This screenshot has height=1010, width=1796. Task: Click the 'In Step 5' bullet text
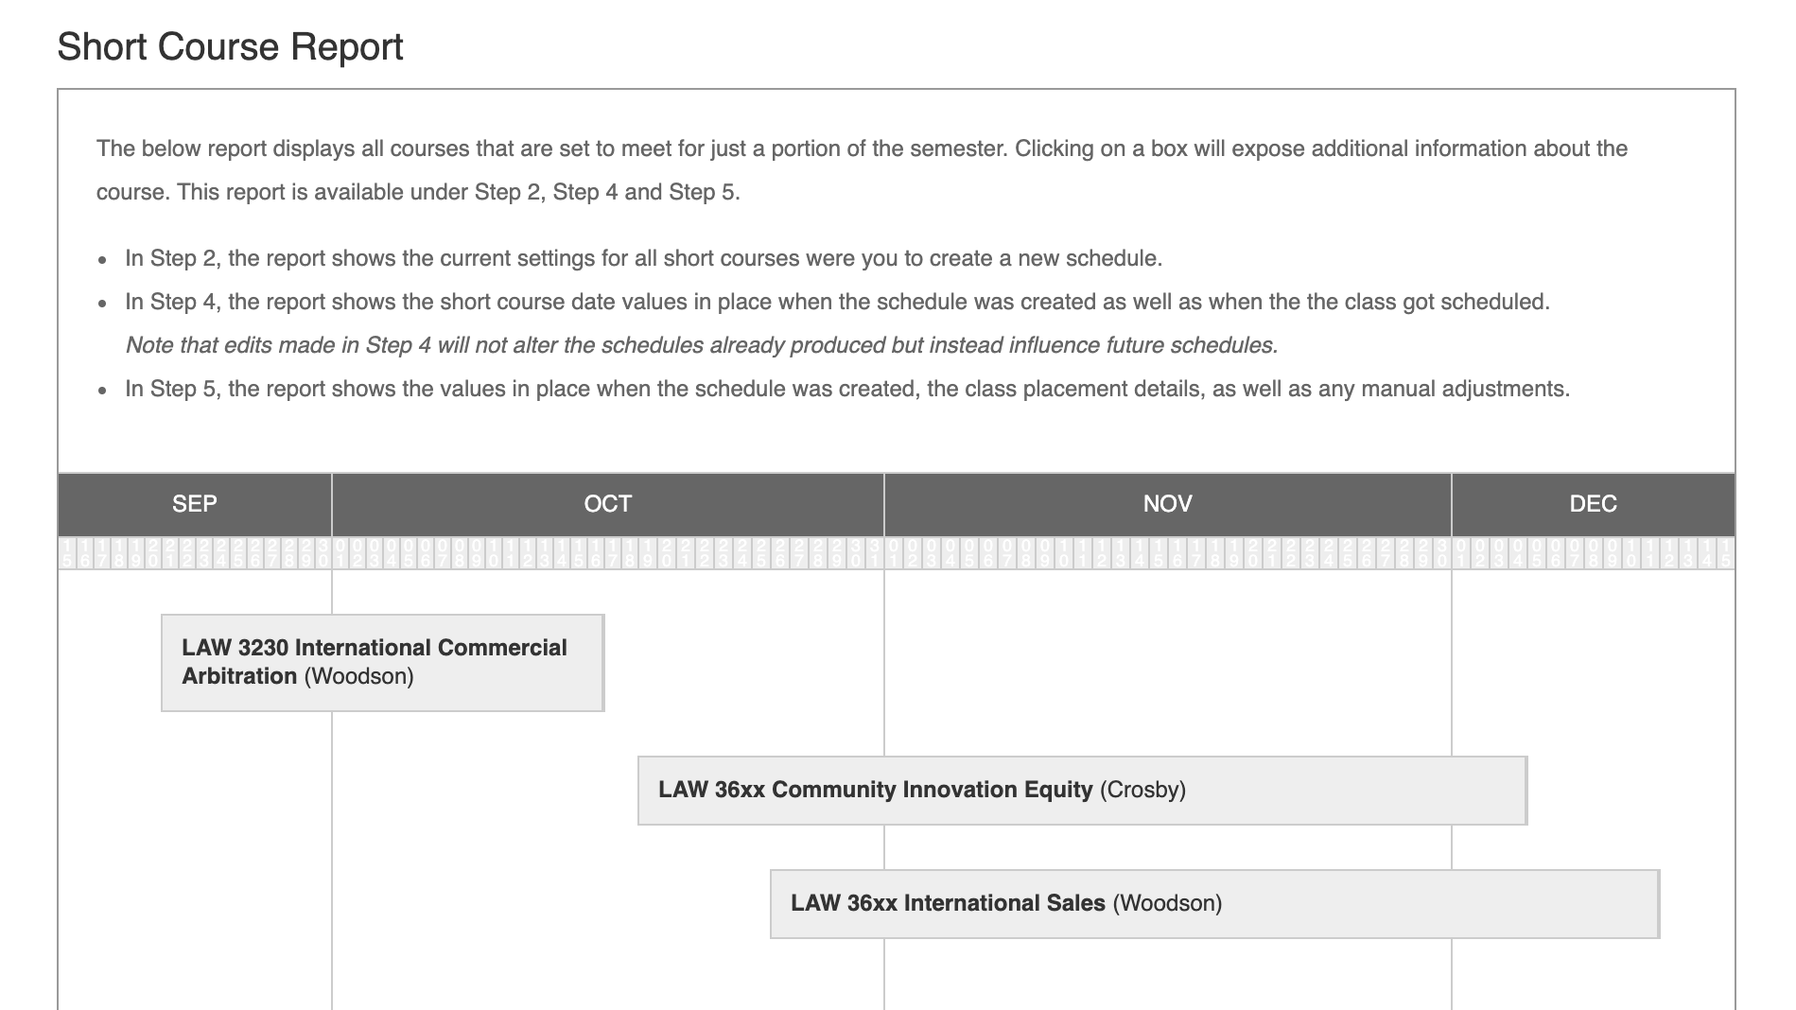coord(846,390)
